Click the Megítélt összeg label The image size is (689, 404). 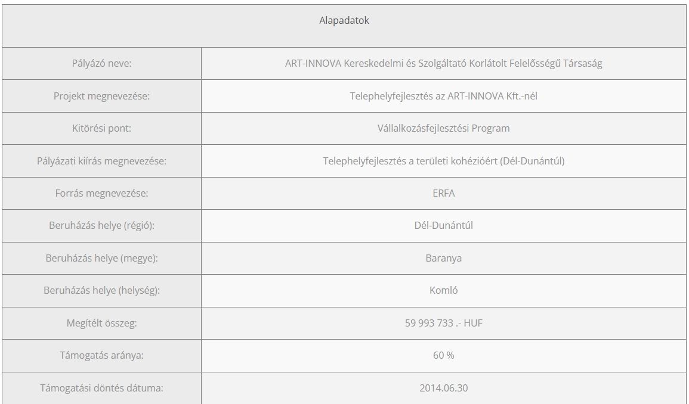click(x=101, y=323)
